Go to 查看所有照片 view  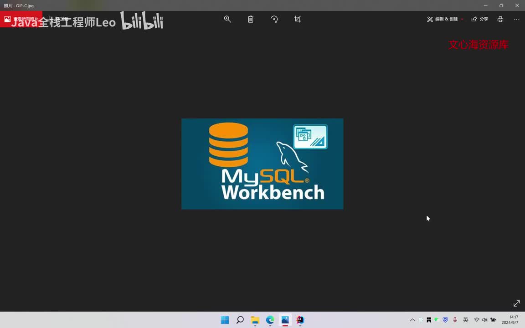coord(21,19)
